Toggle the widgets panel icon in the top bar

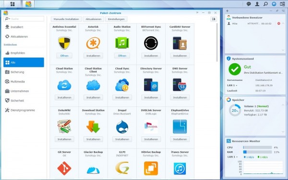click(274, 4)
